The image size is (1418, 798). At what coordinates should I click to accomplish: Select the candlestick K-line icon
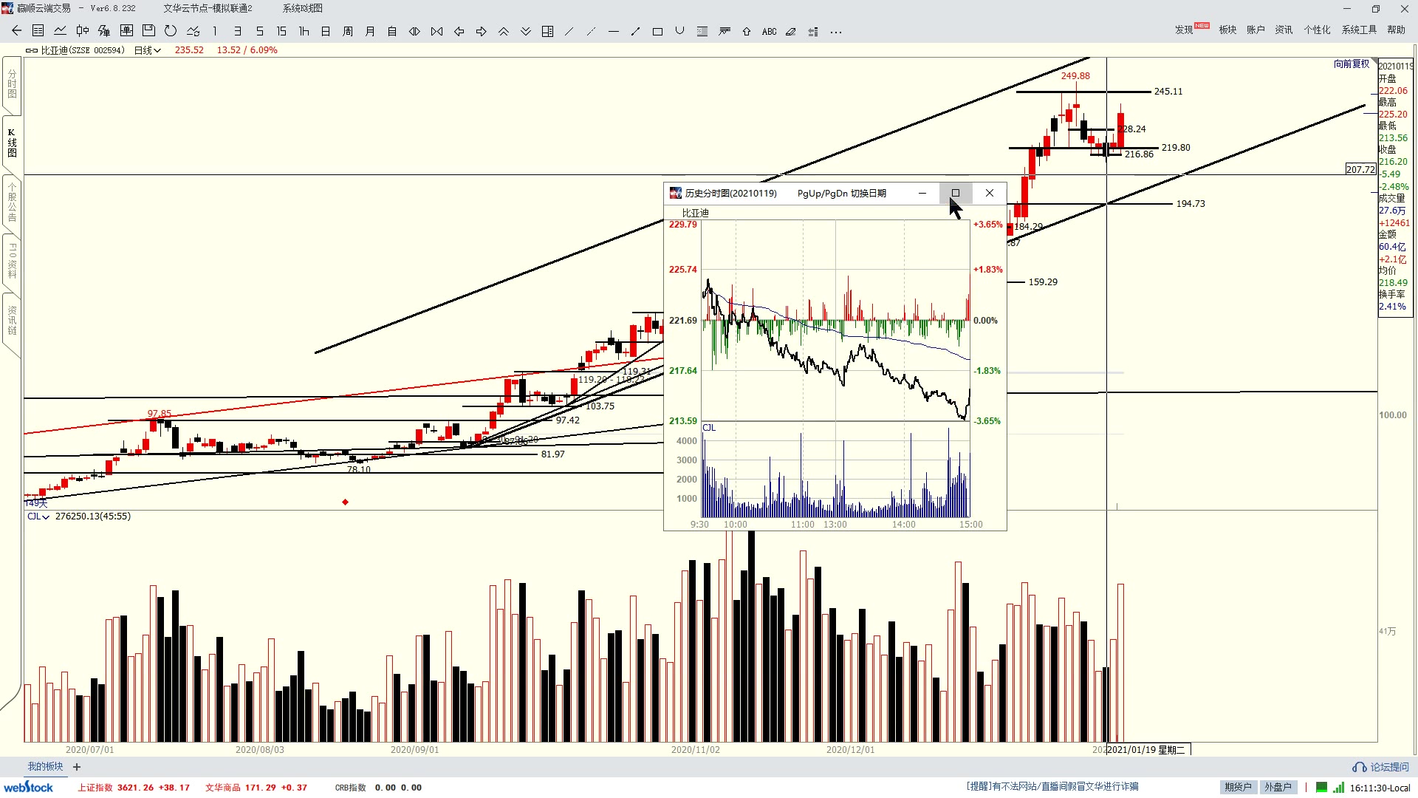[x=83, y=31]
